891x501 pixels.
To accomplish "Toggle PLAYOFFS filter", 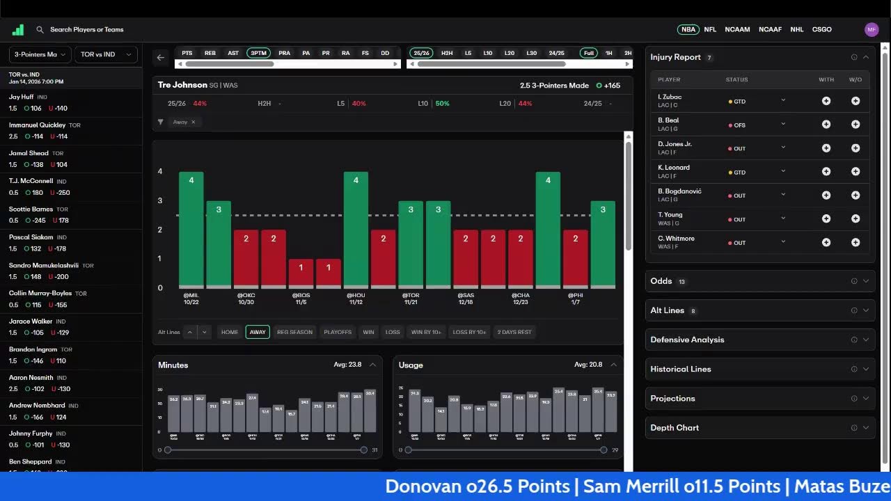I will pyautogui.click(x=338, y=332).
